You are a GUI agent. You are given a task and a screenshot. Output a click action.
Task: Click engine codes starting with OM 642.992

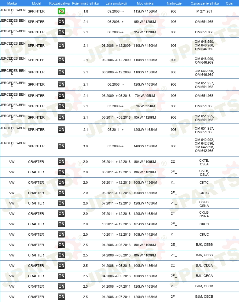(204, 145)
